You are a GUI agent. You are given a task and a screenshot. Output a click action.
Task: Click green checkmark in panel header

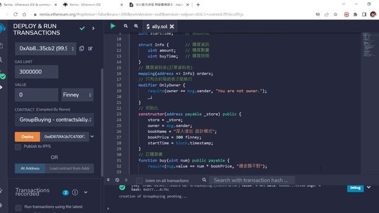[82, 28]
